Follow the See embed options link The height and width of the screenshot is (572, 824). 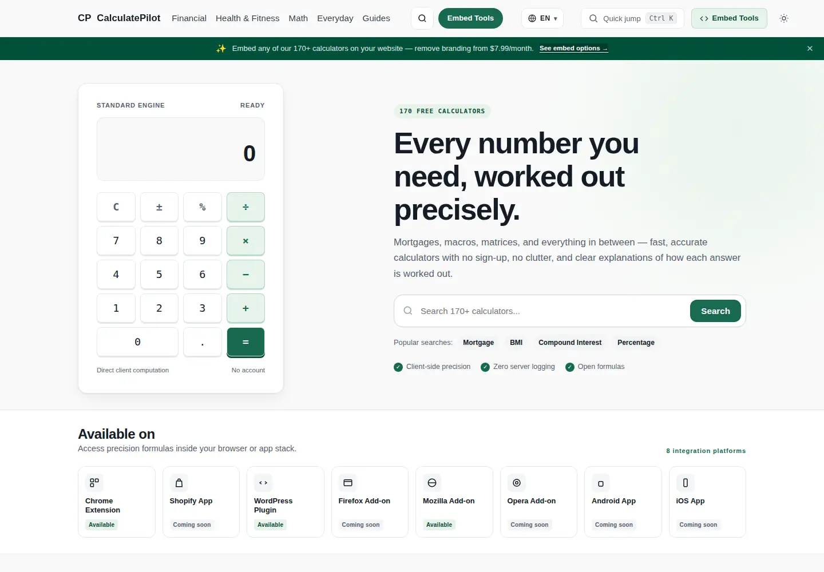(573, 49)
